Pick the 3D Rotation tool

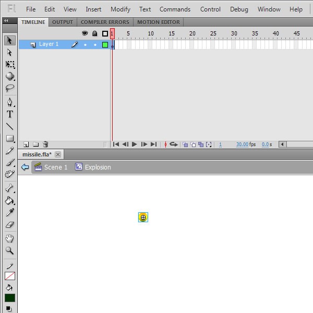click(10, 76)
